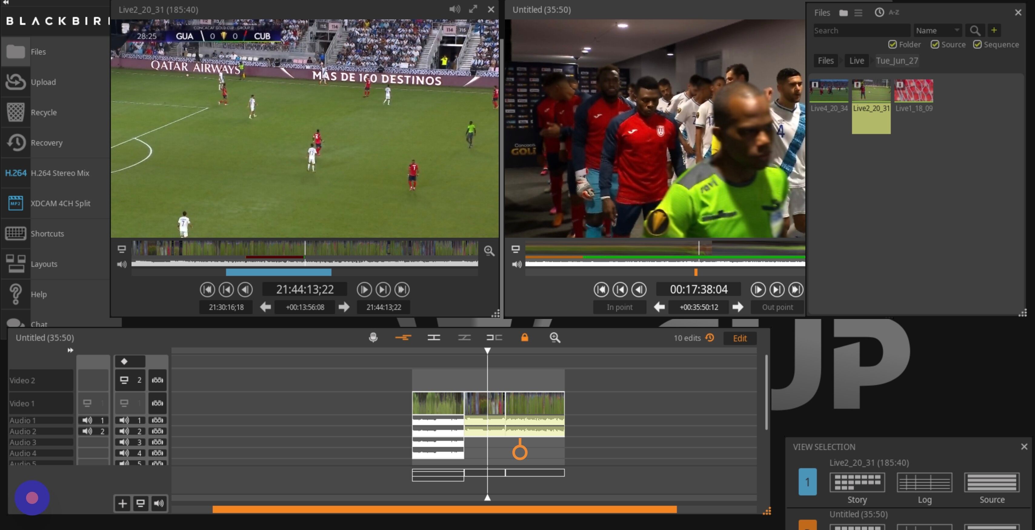Open the Name sort dropdown
This screenshot has height=530, width=1035.
pos(937,30)
